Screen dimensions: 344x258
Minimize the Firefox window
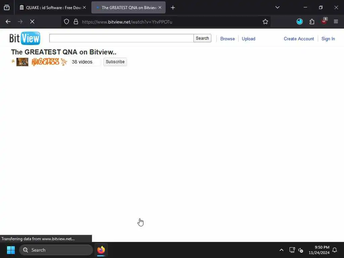(305, 7)
